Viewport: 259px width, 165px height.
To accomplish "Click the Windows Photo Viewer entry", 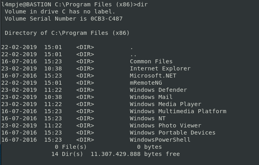I will [x=165, y=125].
